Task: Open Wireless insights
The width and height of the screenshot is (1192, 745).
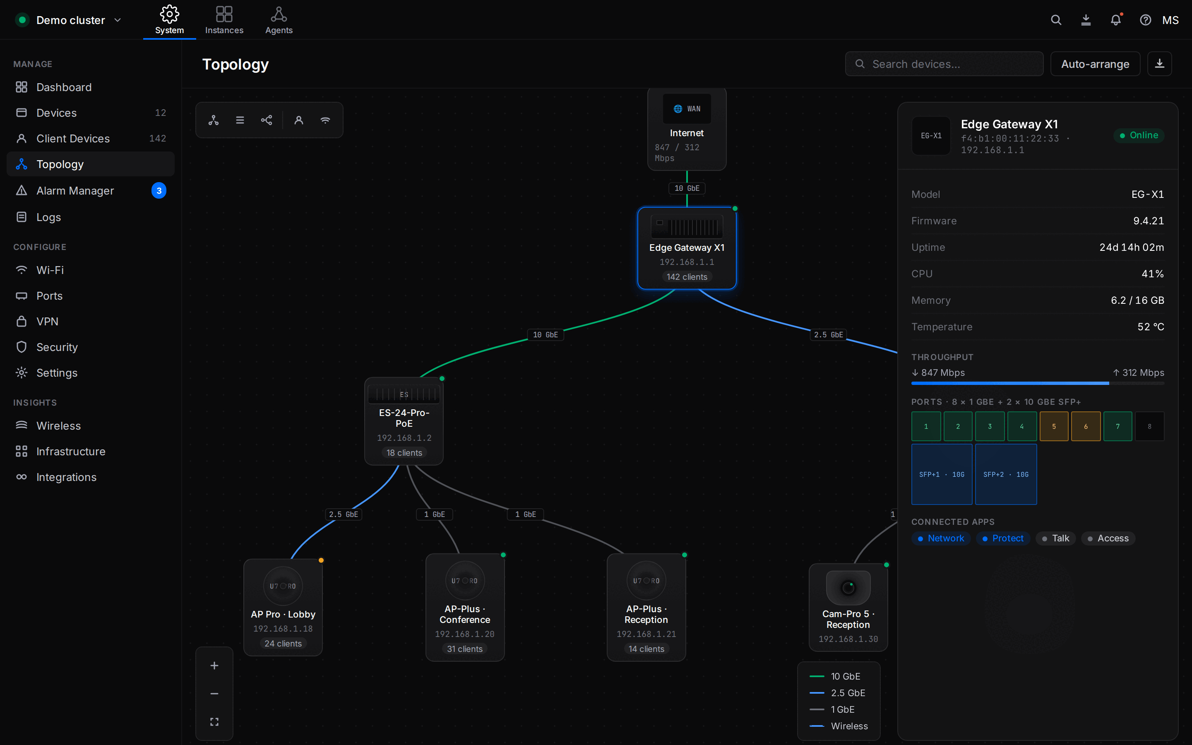Action: coord(91,426)
